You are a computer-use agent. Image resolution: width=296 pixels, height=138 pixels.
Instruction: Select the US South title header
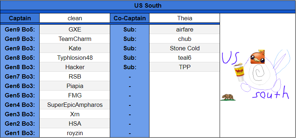[x=148, y=5]
